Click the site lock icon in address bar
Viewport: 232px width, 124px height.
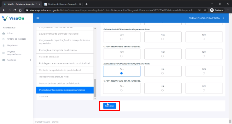point(27,10)
